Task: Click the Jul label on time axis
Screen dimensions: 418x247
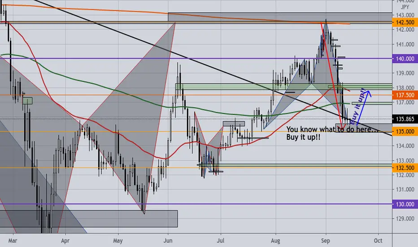Action: [221, 241]
